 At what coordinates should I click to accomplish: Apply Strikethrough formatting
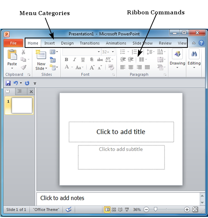coord(100,60)
